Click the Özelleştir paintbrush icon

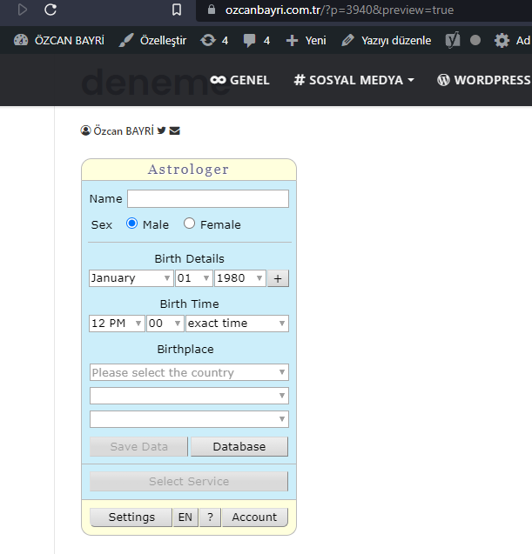126,40
